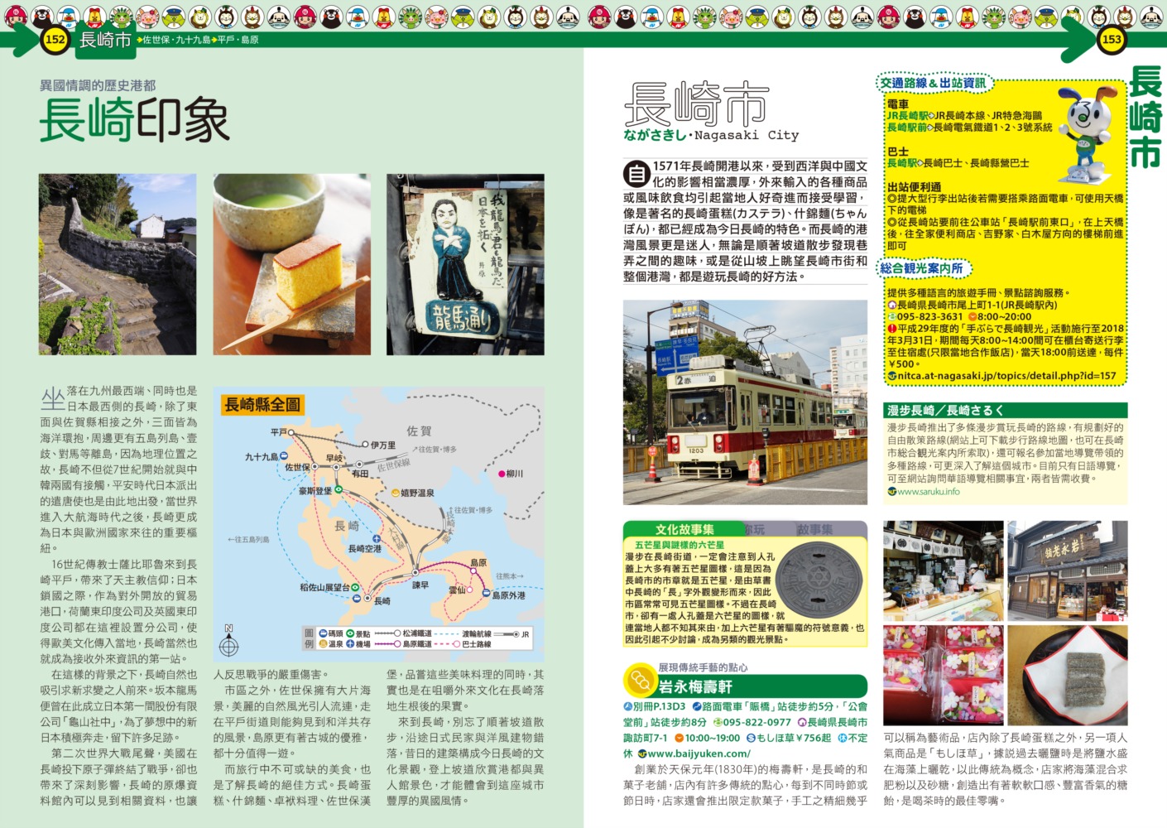This screenshot has width=1167, height=828.
Task: Click the castella cake and matcha photo
Action: (291, 264)
